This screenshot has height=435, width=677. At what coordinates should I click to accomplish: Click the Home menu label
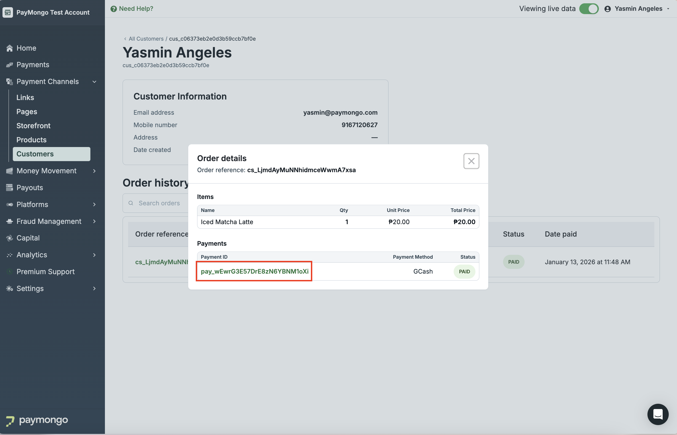click(x=26, y=48)
